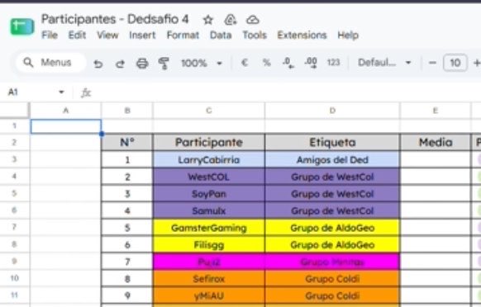Viewport: 481px width, 307px height.
Task: Open the View menu
Action: [107, 35]
